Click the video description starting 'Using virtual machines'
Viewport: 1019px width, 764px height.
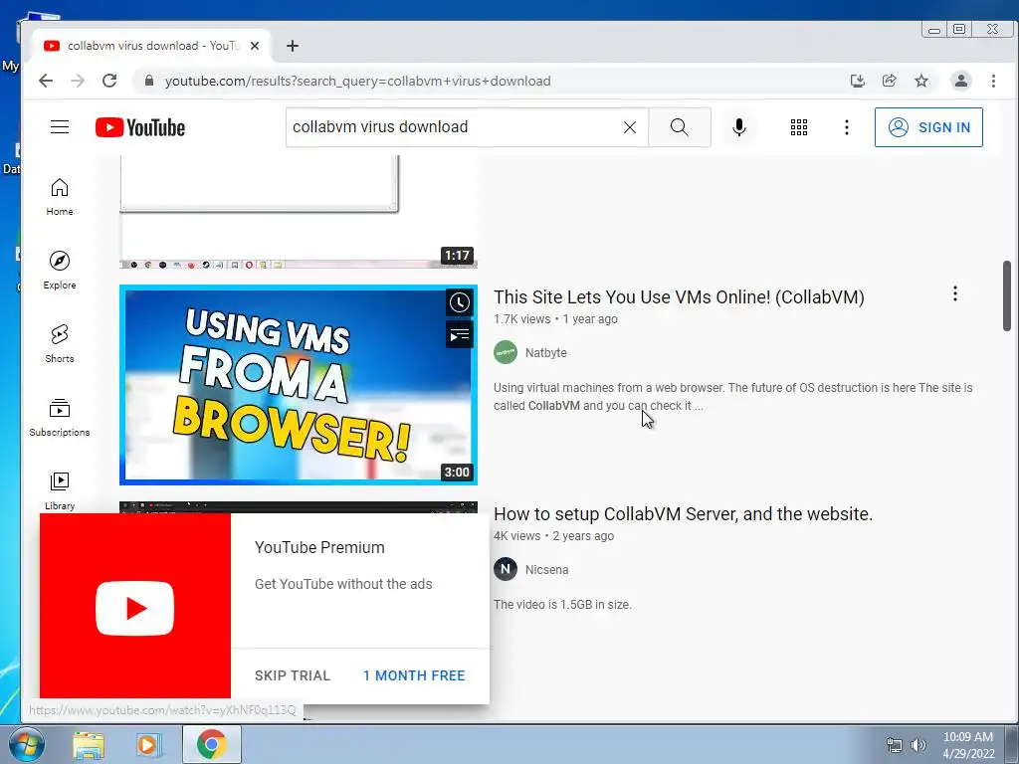point(732,396)
